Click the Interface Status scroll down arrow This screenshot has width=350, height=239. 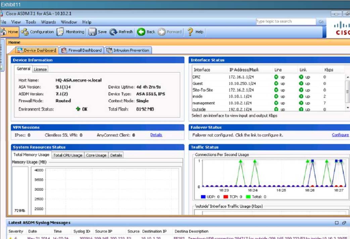coord(348,108)
